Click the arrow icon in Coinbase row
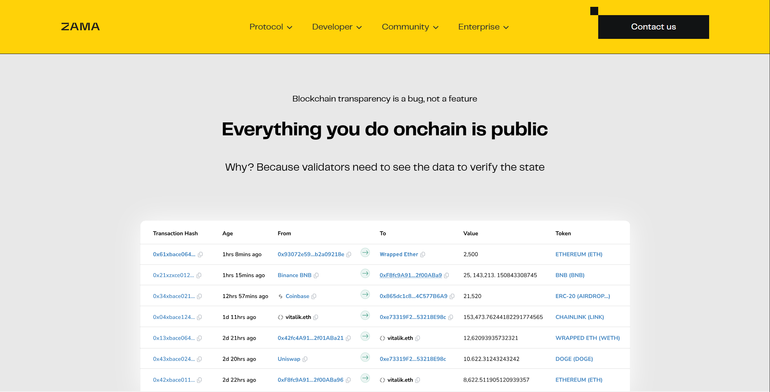The height and width of the screenshot is (392, 770). pyautogui.click(x=365, y=294)
